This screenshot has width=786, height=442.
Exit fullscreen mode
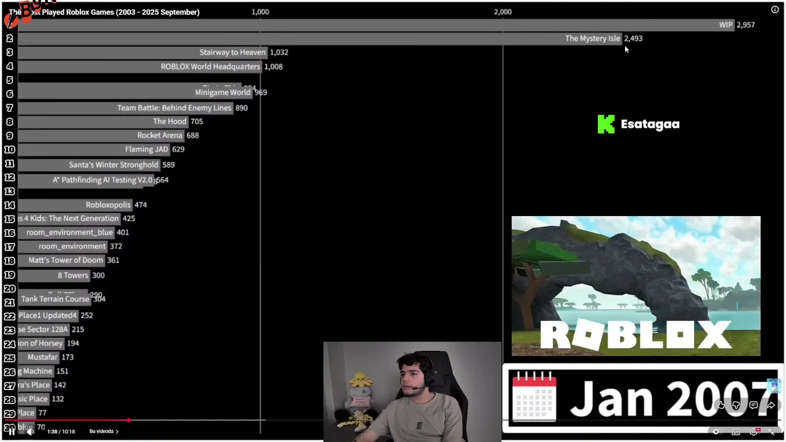772,432
